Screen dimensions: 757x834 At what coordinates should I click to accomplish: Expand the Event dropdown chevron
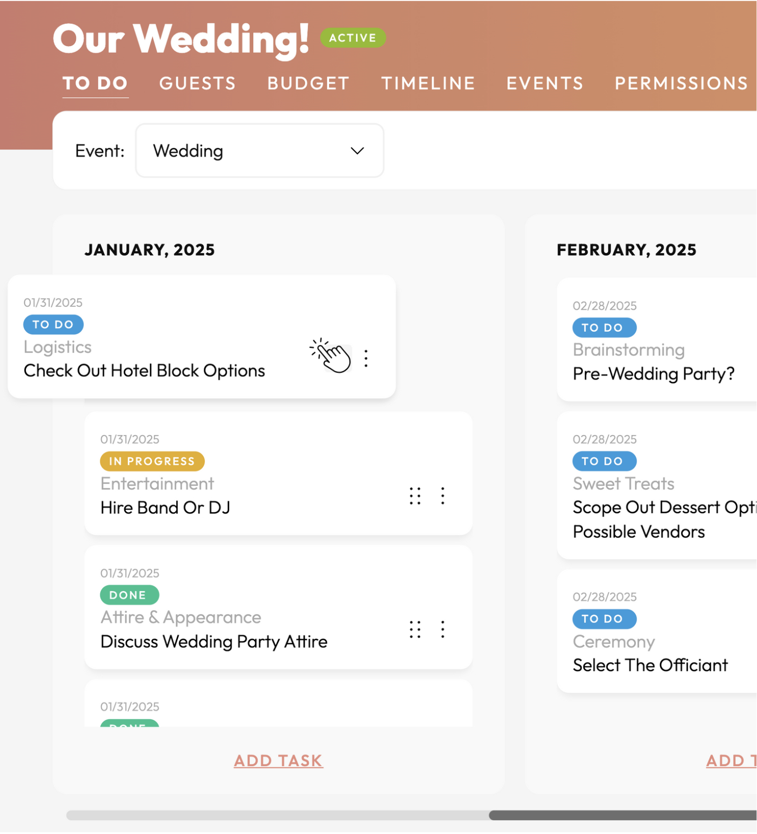point(357,151)
